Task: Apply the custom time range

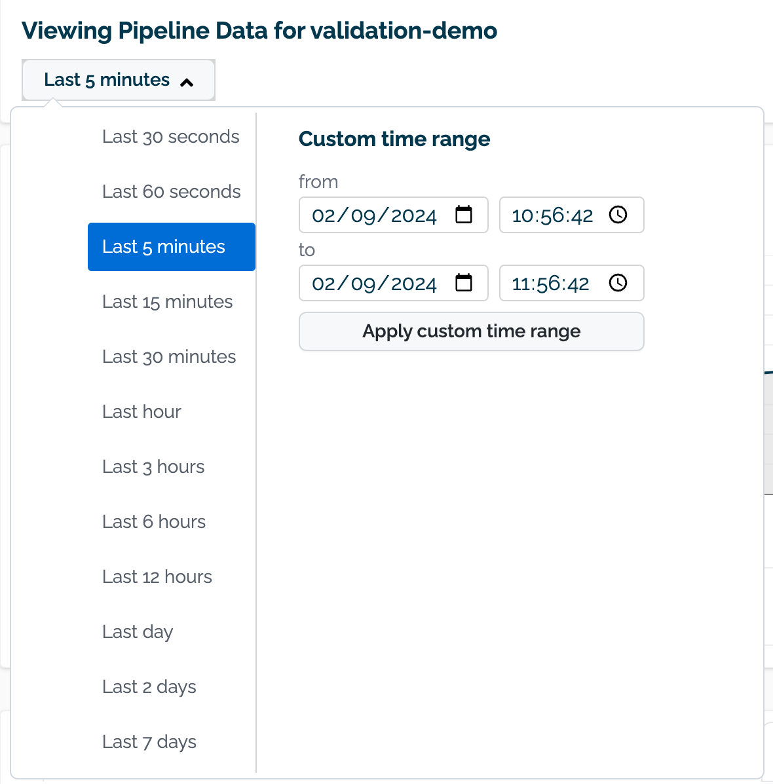Action: click(471, 331)
